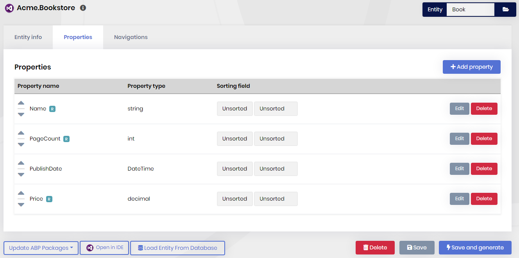Switch to the Entity info tab
Viewport: 519px width, 258px height.
(x=28, y=37)
